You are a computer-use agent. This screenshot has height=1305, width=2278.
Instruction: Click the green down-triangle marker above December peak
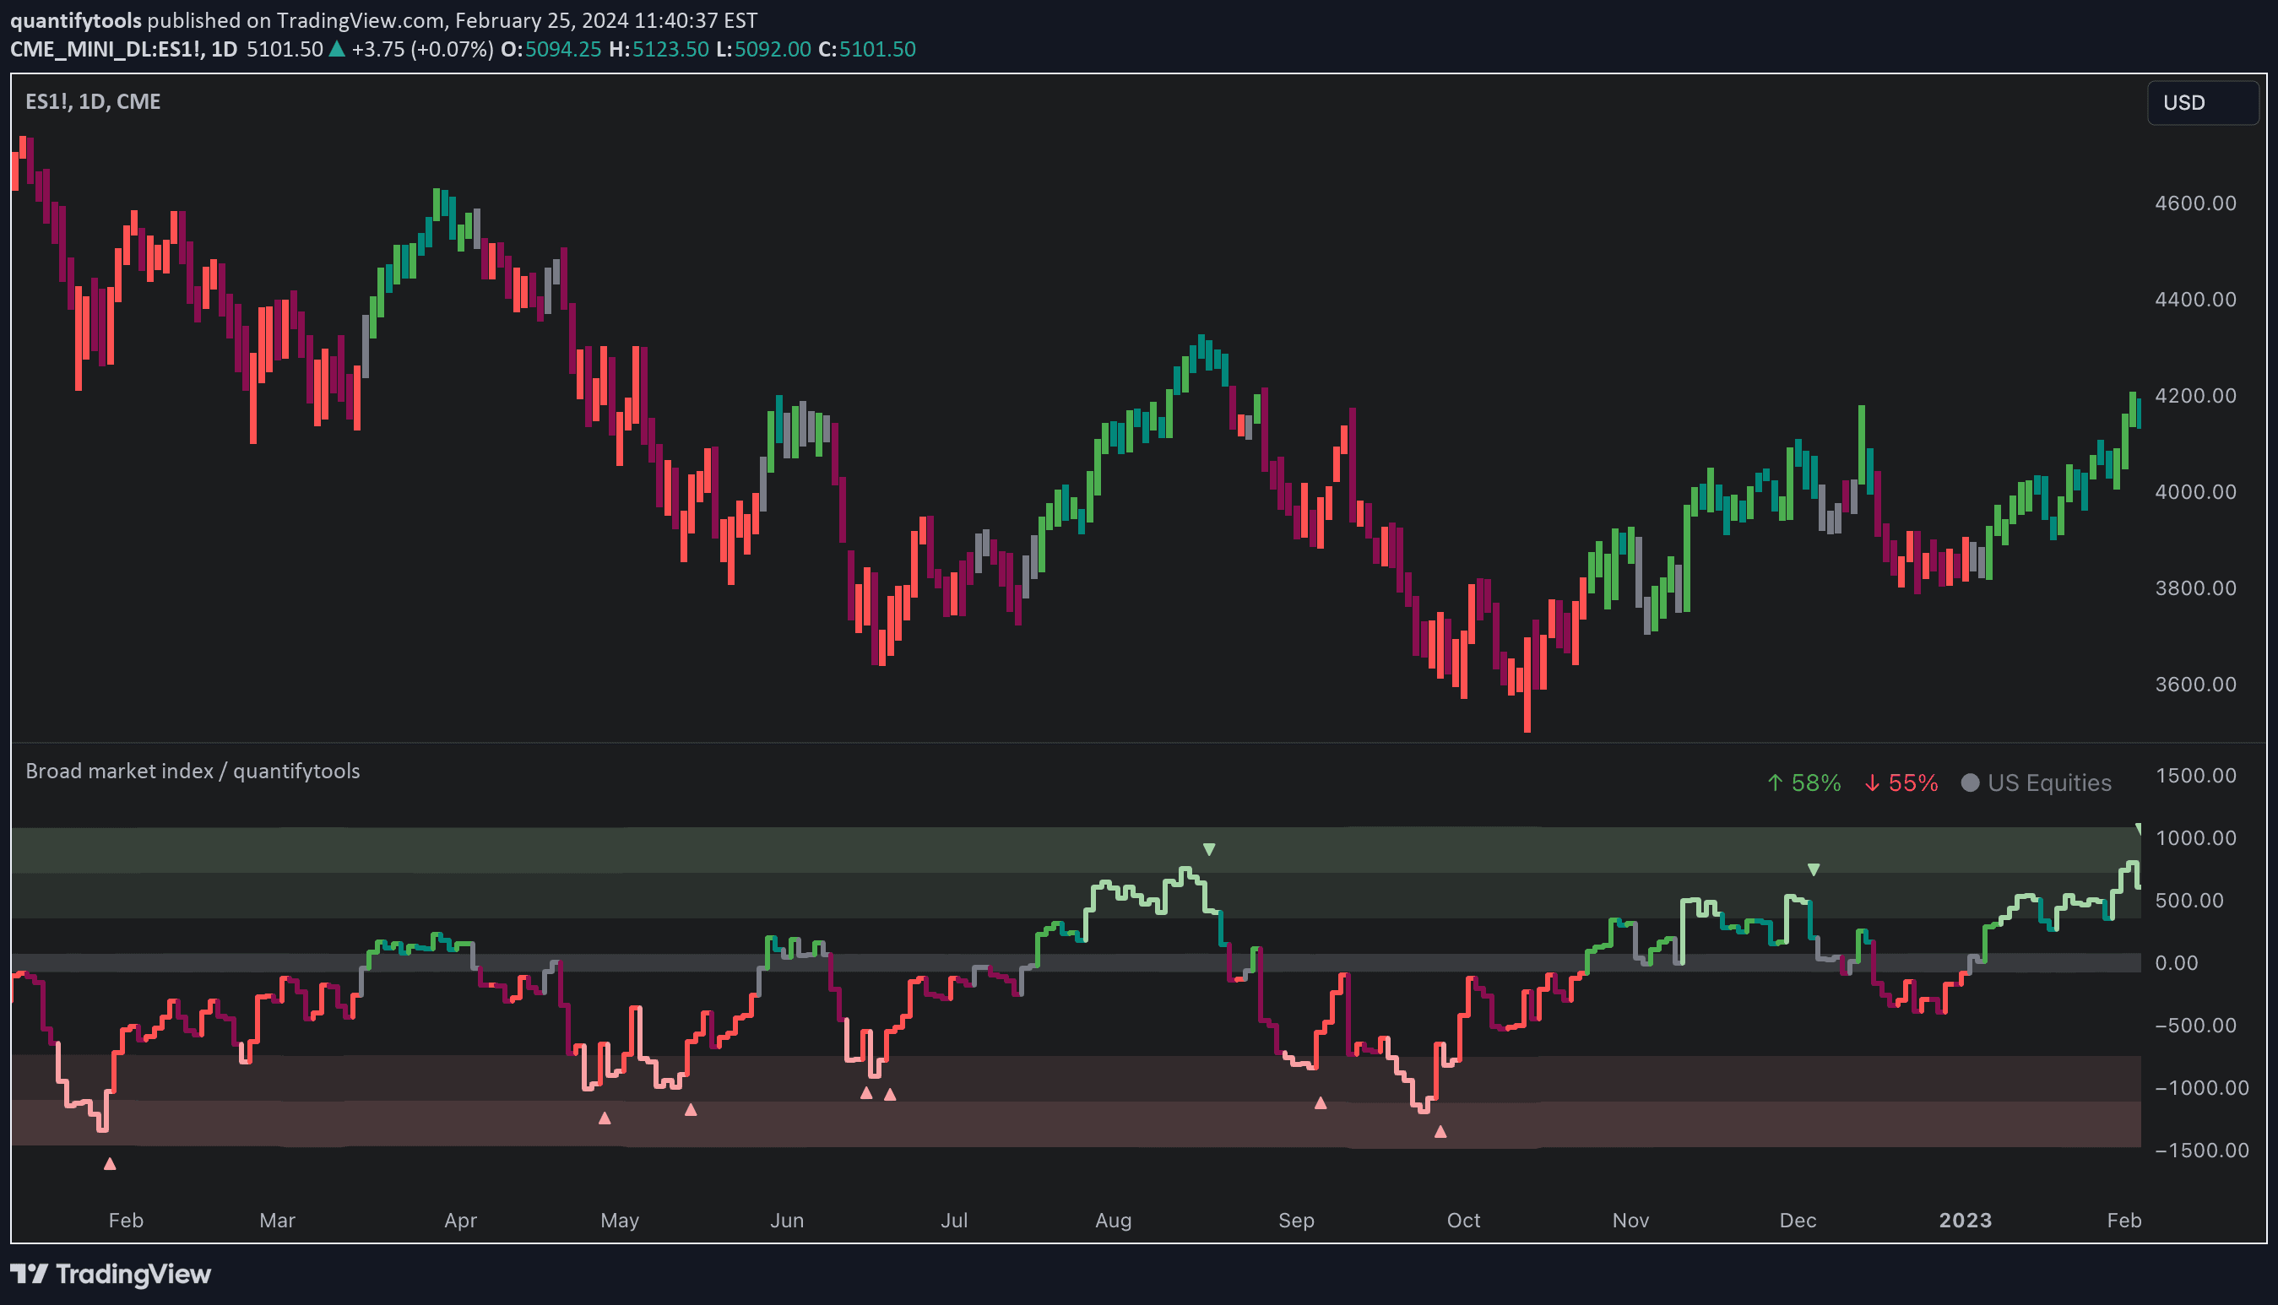(1813, 869)
